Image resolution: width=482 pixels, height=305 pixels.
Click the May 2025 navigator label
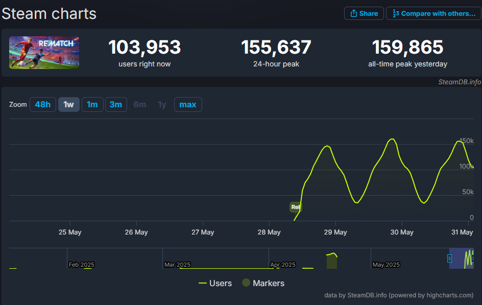[x=386, y=265]
